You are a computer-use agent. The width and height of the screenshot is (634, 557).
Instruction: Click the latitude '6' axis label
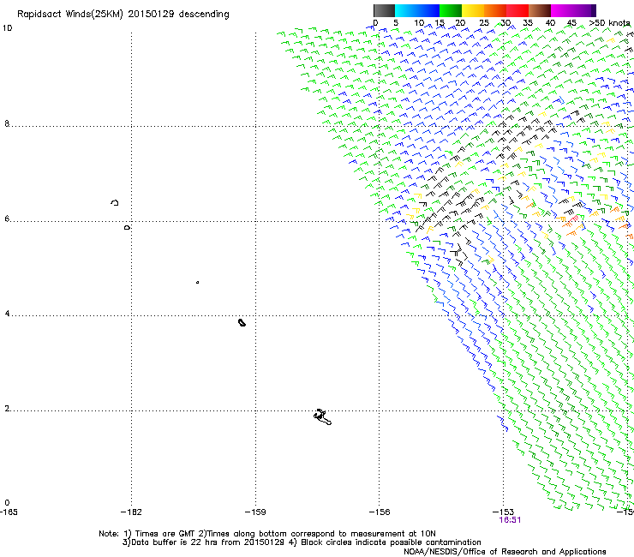7,219
